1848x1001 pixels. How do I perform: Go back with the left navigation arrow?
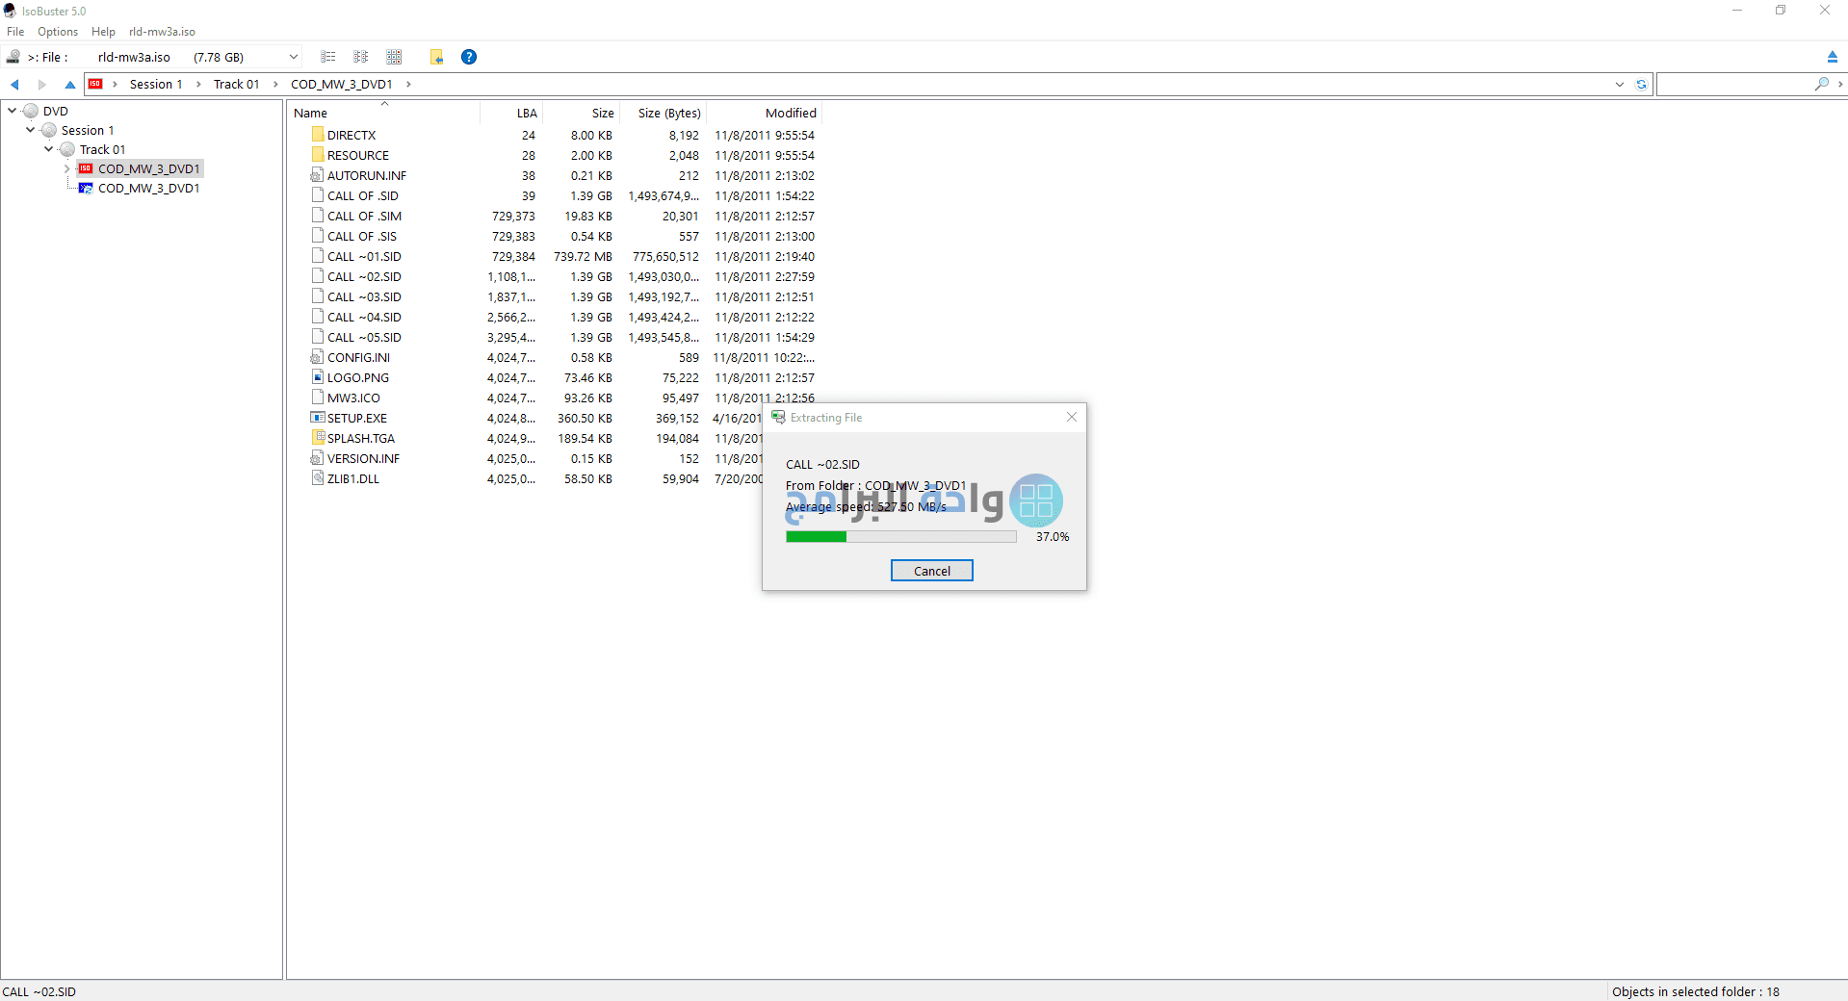(x=14, y=85)
